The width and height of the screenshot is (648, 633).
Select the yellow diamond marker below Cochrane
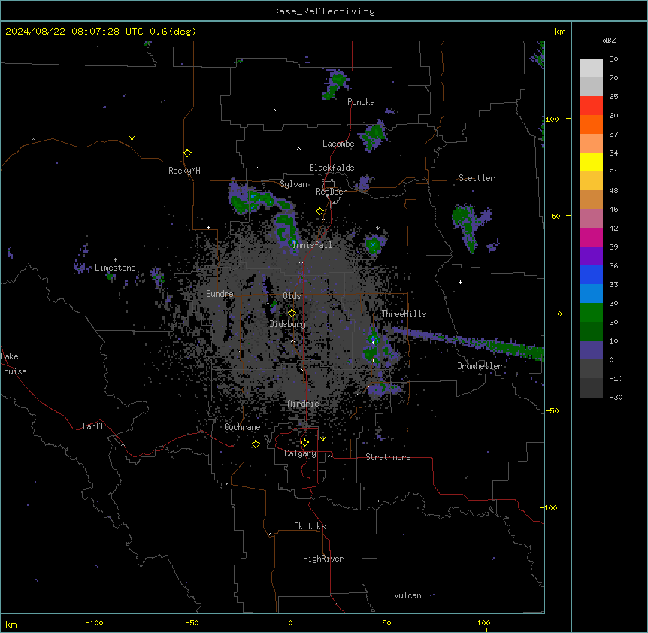[x=256, y=444]
